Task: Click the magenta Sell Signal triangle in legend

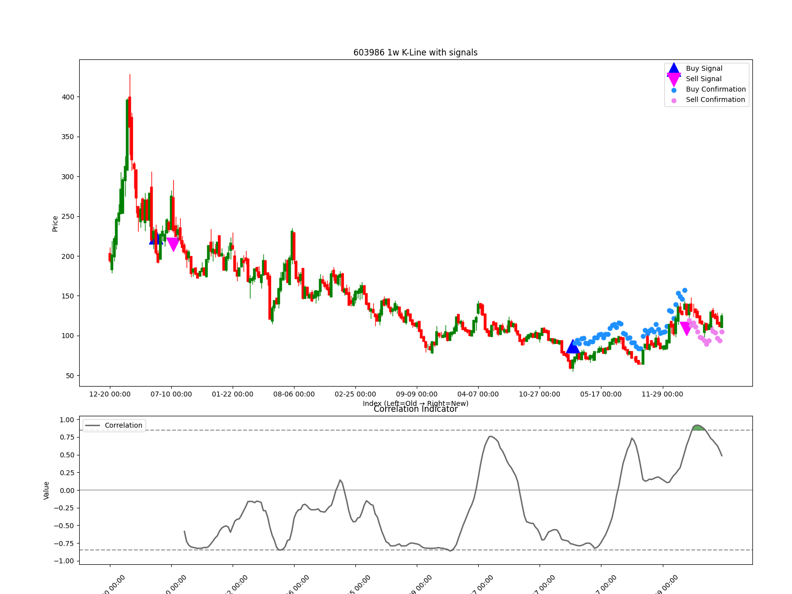Action: point(674,79)
